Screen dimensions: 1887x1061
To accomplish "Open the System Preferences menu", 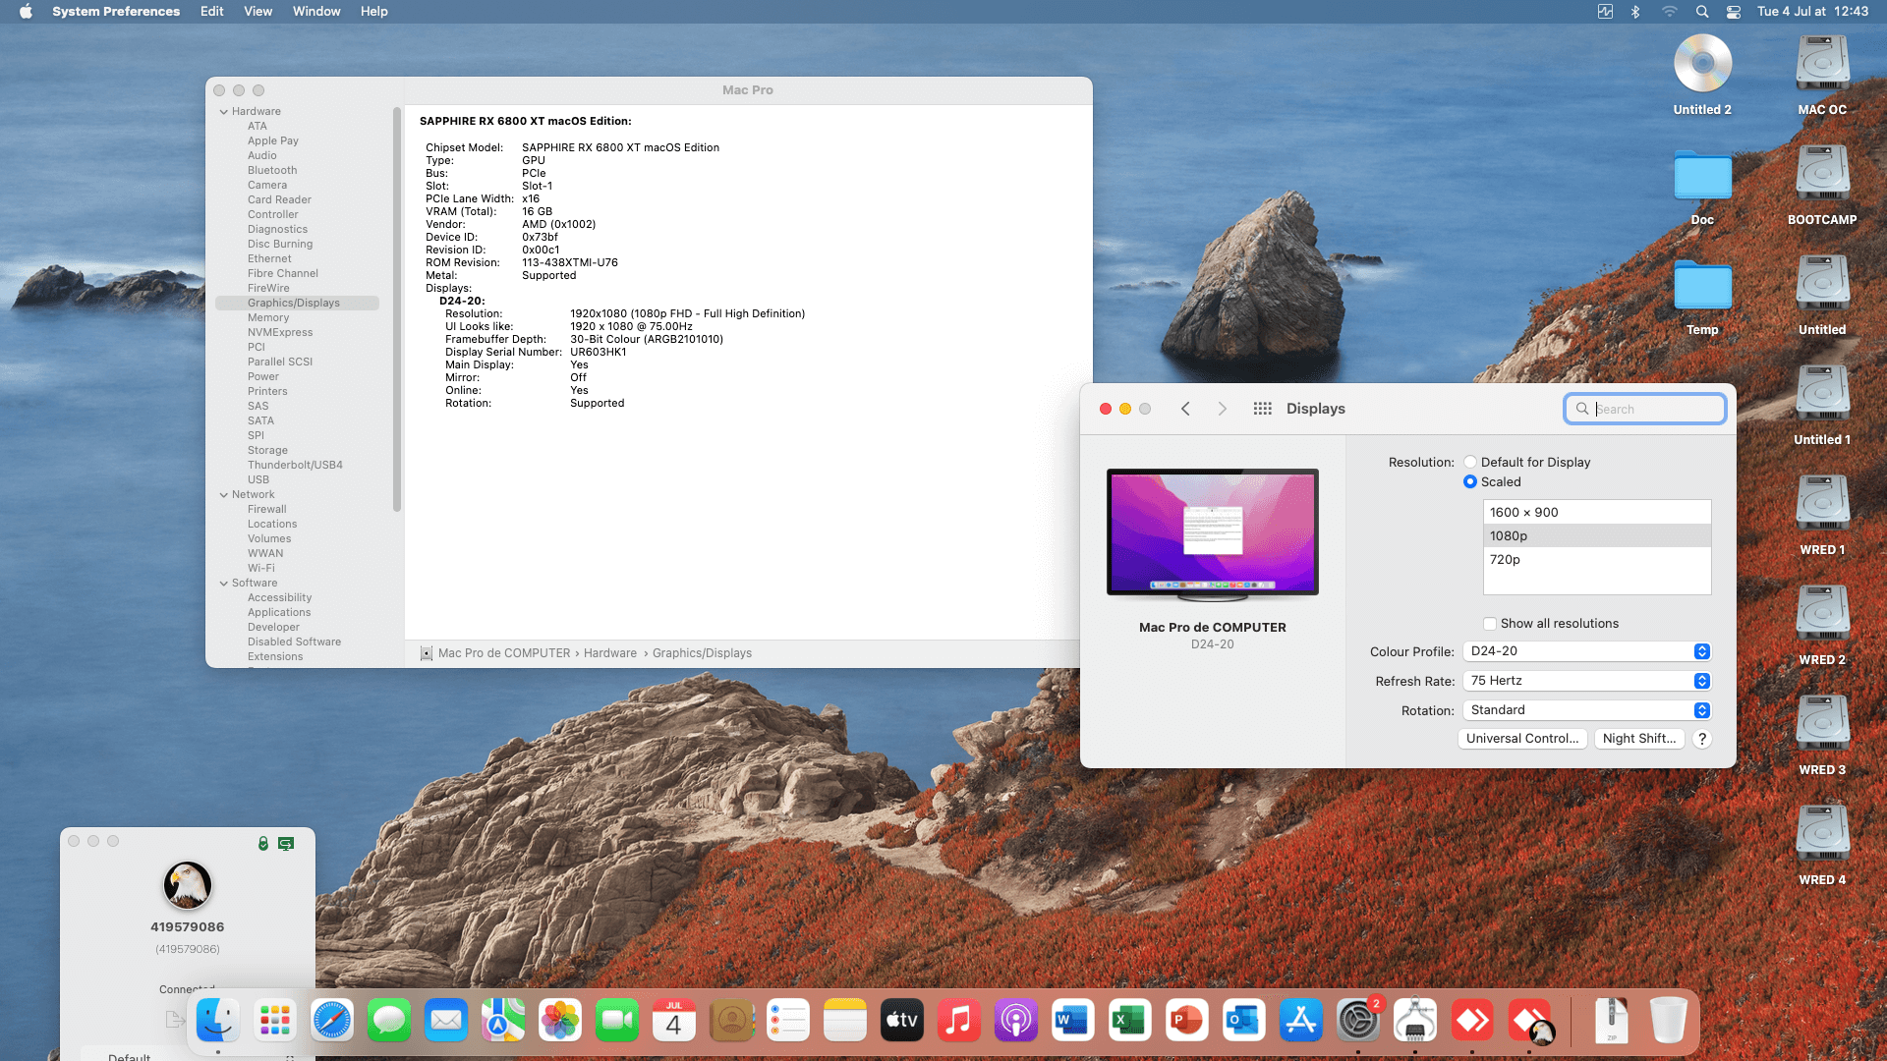I will pos(116,12).
